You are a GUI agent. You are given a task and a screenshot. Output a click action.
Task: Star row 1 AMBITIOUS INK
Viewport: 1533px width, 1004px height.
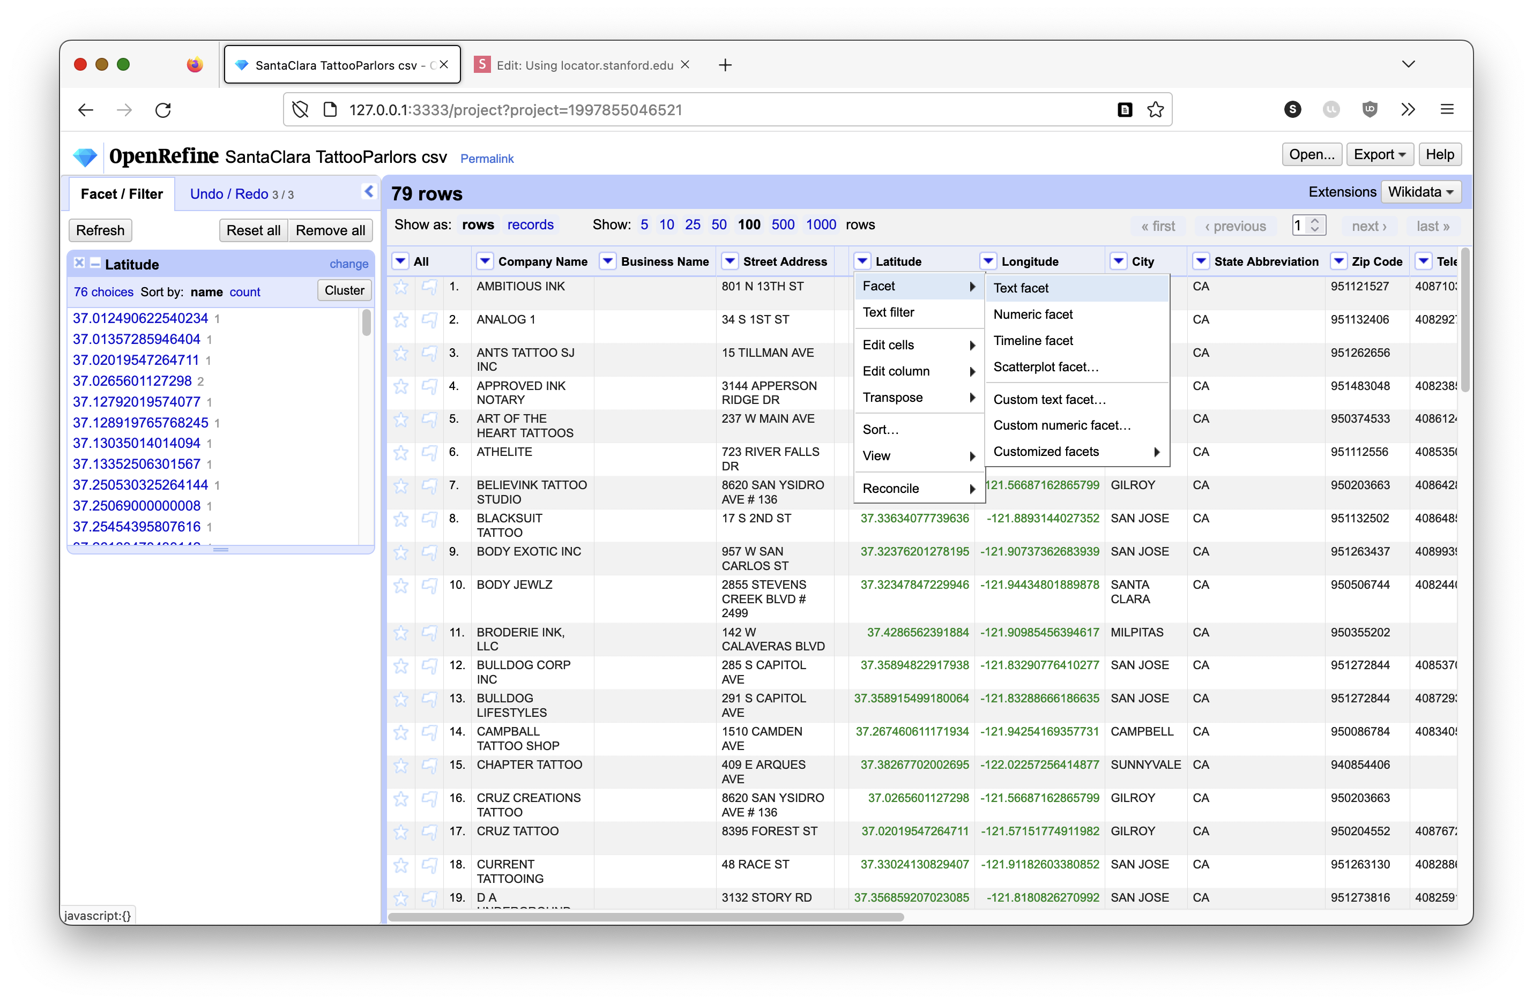(x=400, y=287)
